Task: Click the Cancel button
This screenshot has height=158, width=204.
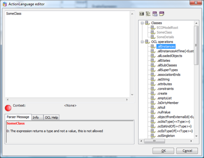Action: pyautogui.click(x=187, y=151)
